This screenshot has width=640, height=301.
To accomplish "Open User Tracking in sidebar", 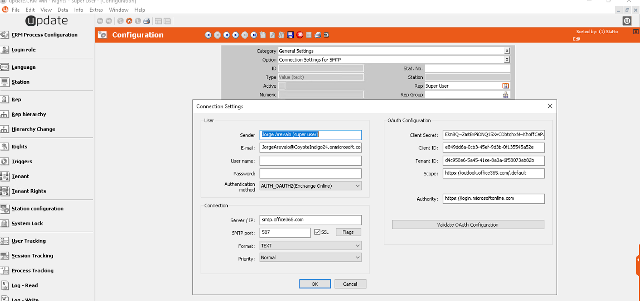I will 28,241.
